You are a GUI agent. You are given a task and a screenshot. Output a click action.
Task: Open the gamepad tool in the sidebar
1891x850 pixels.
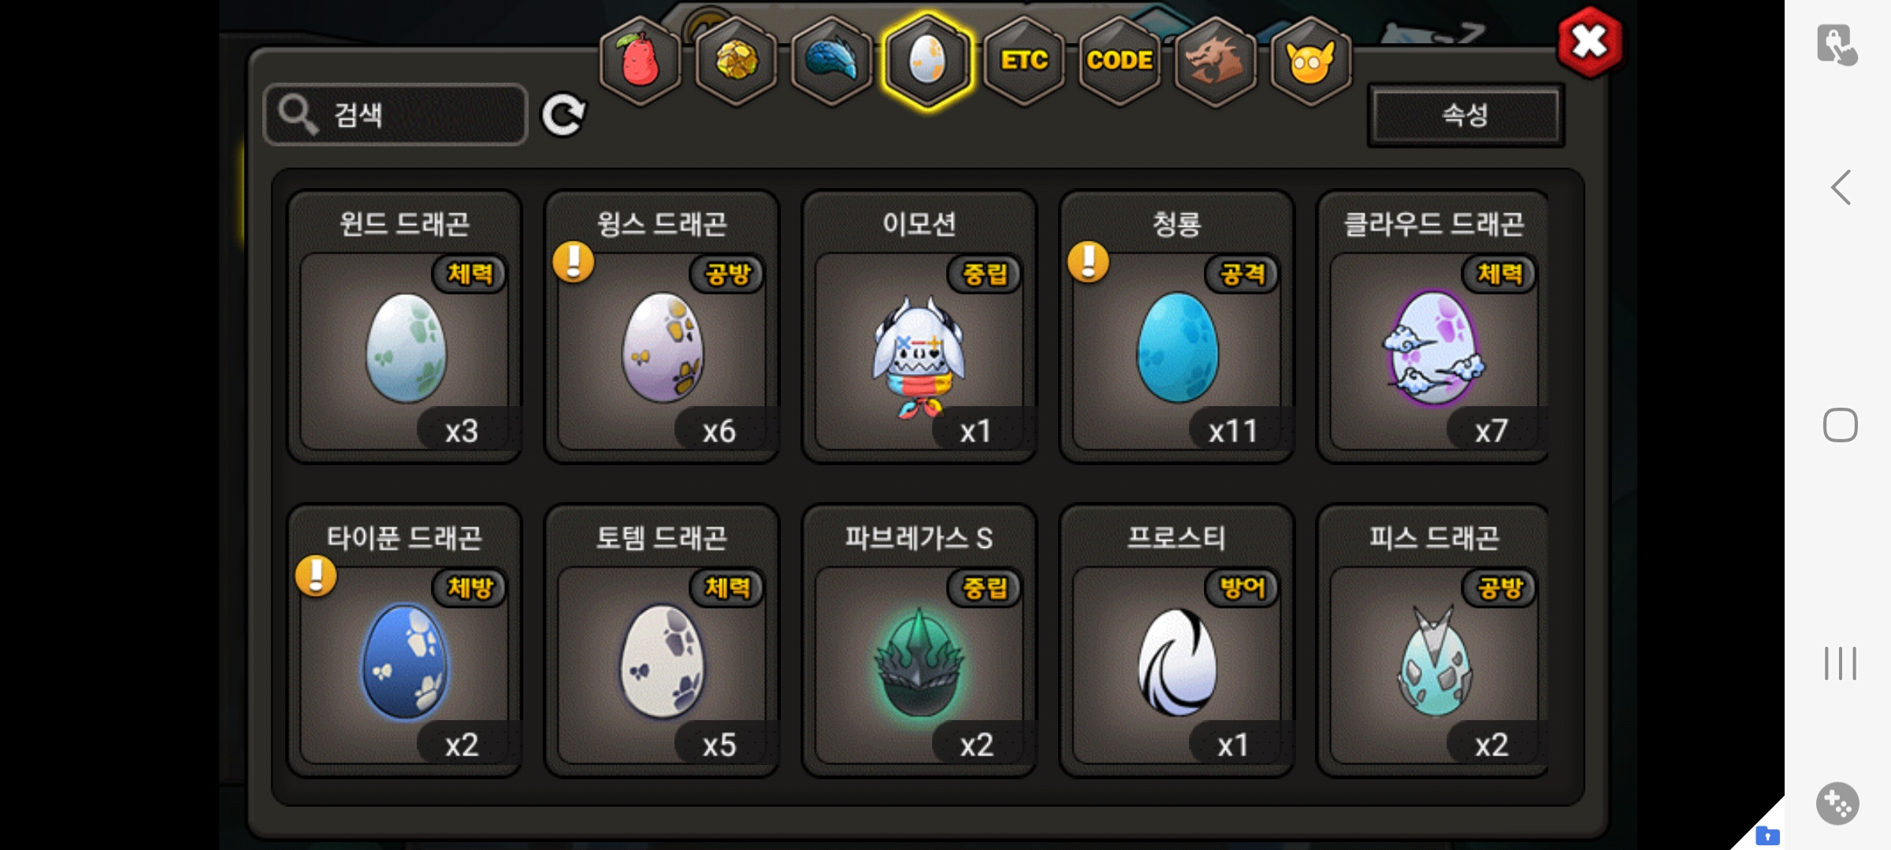[x=1837, y=804]
